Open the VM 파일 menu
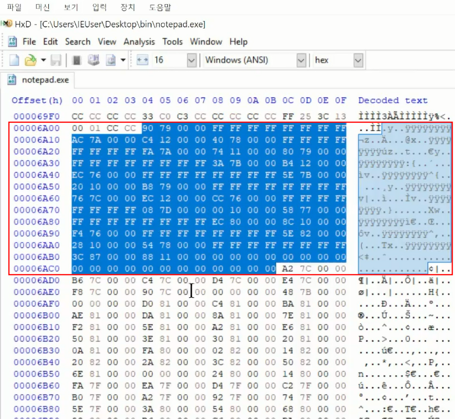Image resolution: width=455 pixels, height=419 pixels. pyautogui.click(x=14, y=7)
